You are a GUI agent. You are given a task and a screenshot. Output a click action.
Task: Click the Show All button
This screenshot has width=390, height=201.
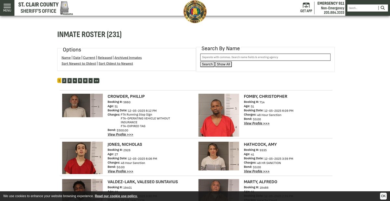[x=224, y=64]
